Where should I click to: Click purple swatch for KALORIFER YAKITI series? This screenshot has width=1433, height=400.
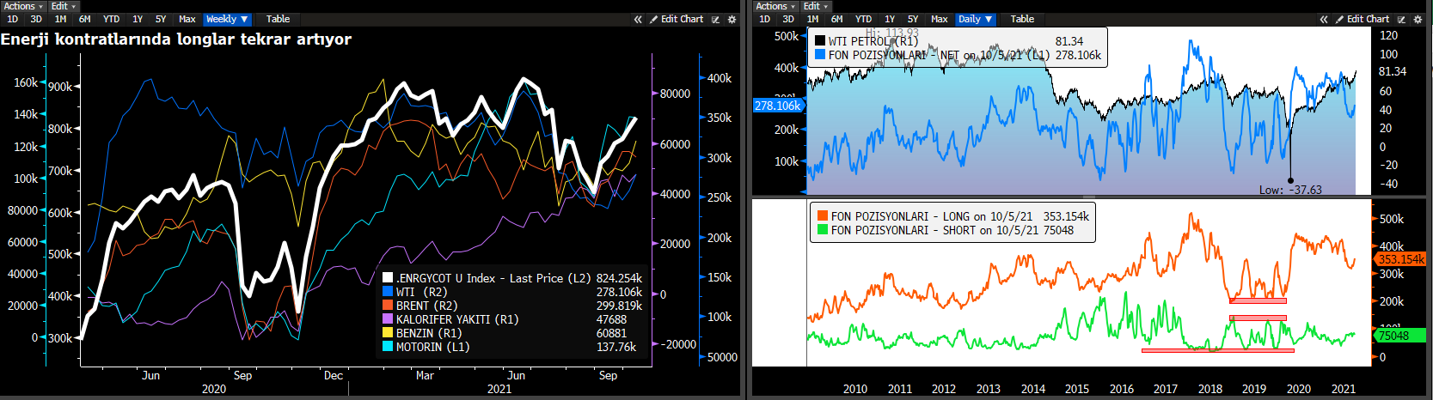(388, 319)
